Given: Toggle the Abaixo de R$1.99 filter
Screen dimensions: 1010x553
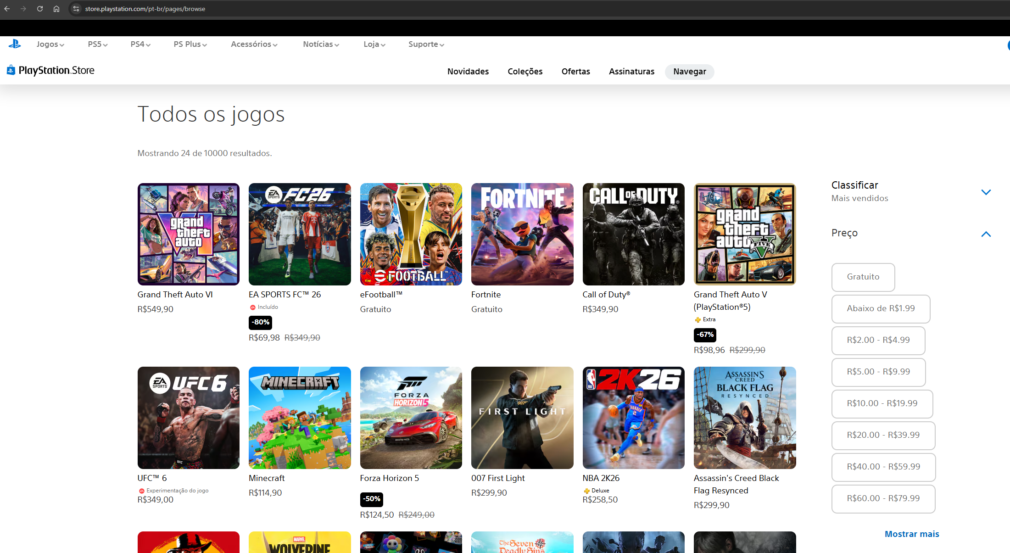Looking at the screenshot, I should coord(881,308).
